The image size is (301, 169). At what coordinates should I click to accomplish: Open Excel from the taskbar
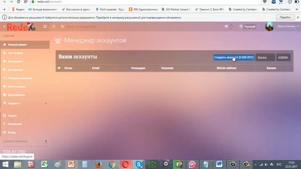[44, 164]
